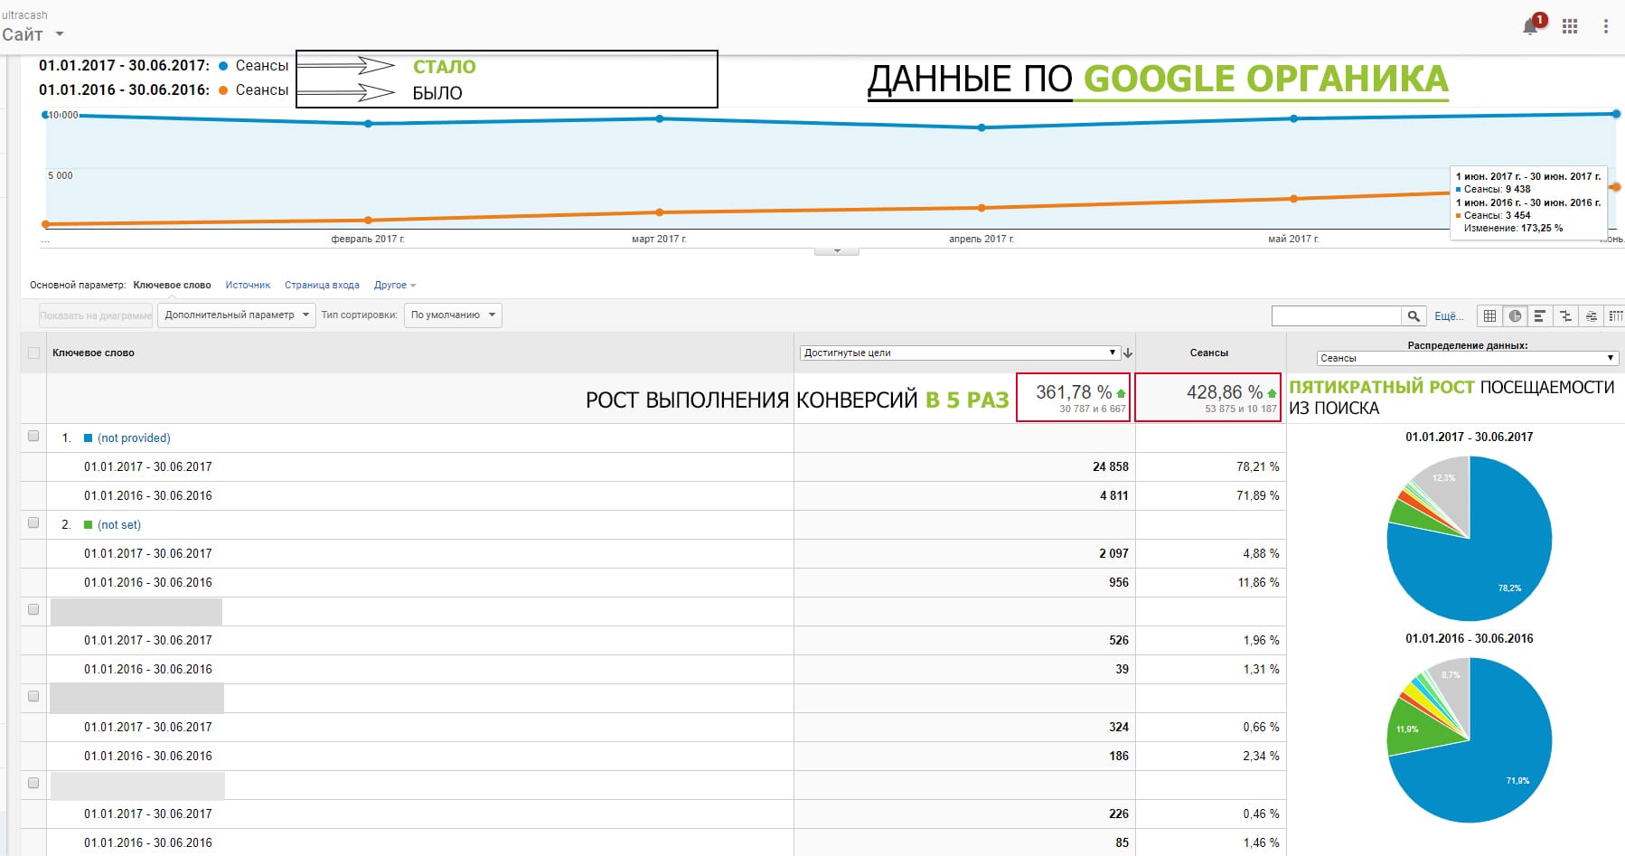The height and width of the screenshot is (856, 1625).
Task: Open the Сеансы data distribution dropdown
Action: coord(1466,358)
